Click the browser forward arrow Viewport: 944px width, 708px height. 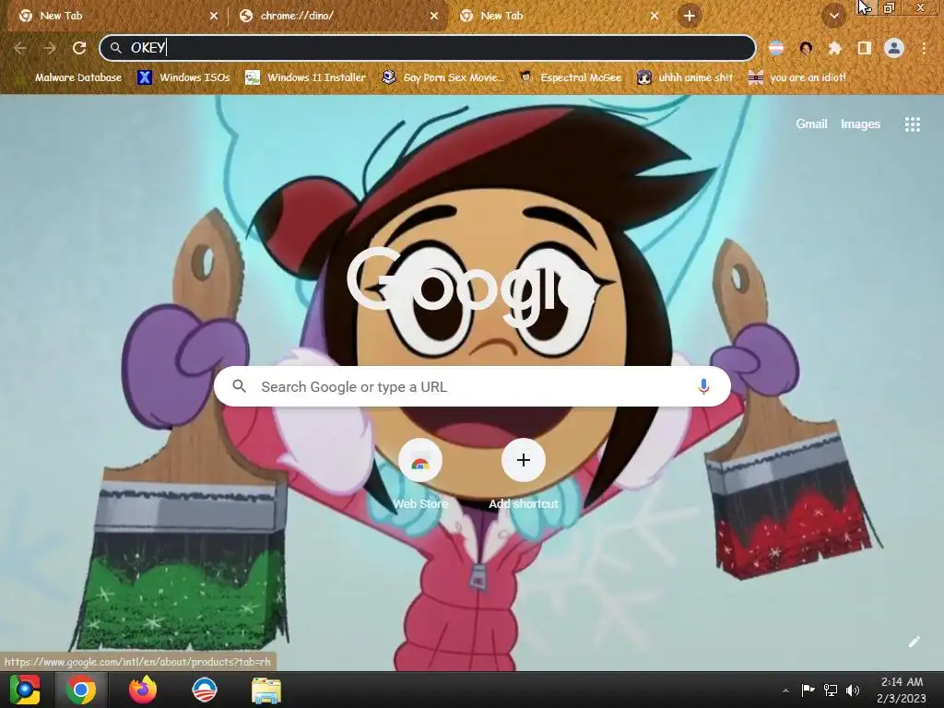coord(50,48)
